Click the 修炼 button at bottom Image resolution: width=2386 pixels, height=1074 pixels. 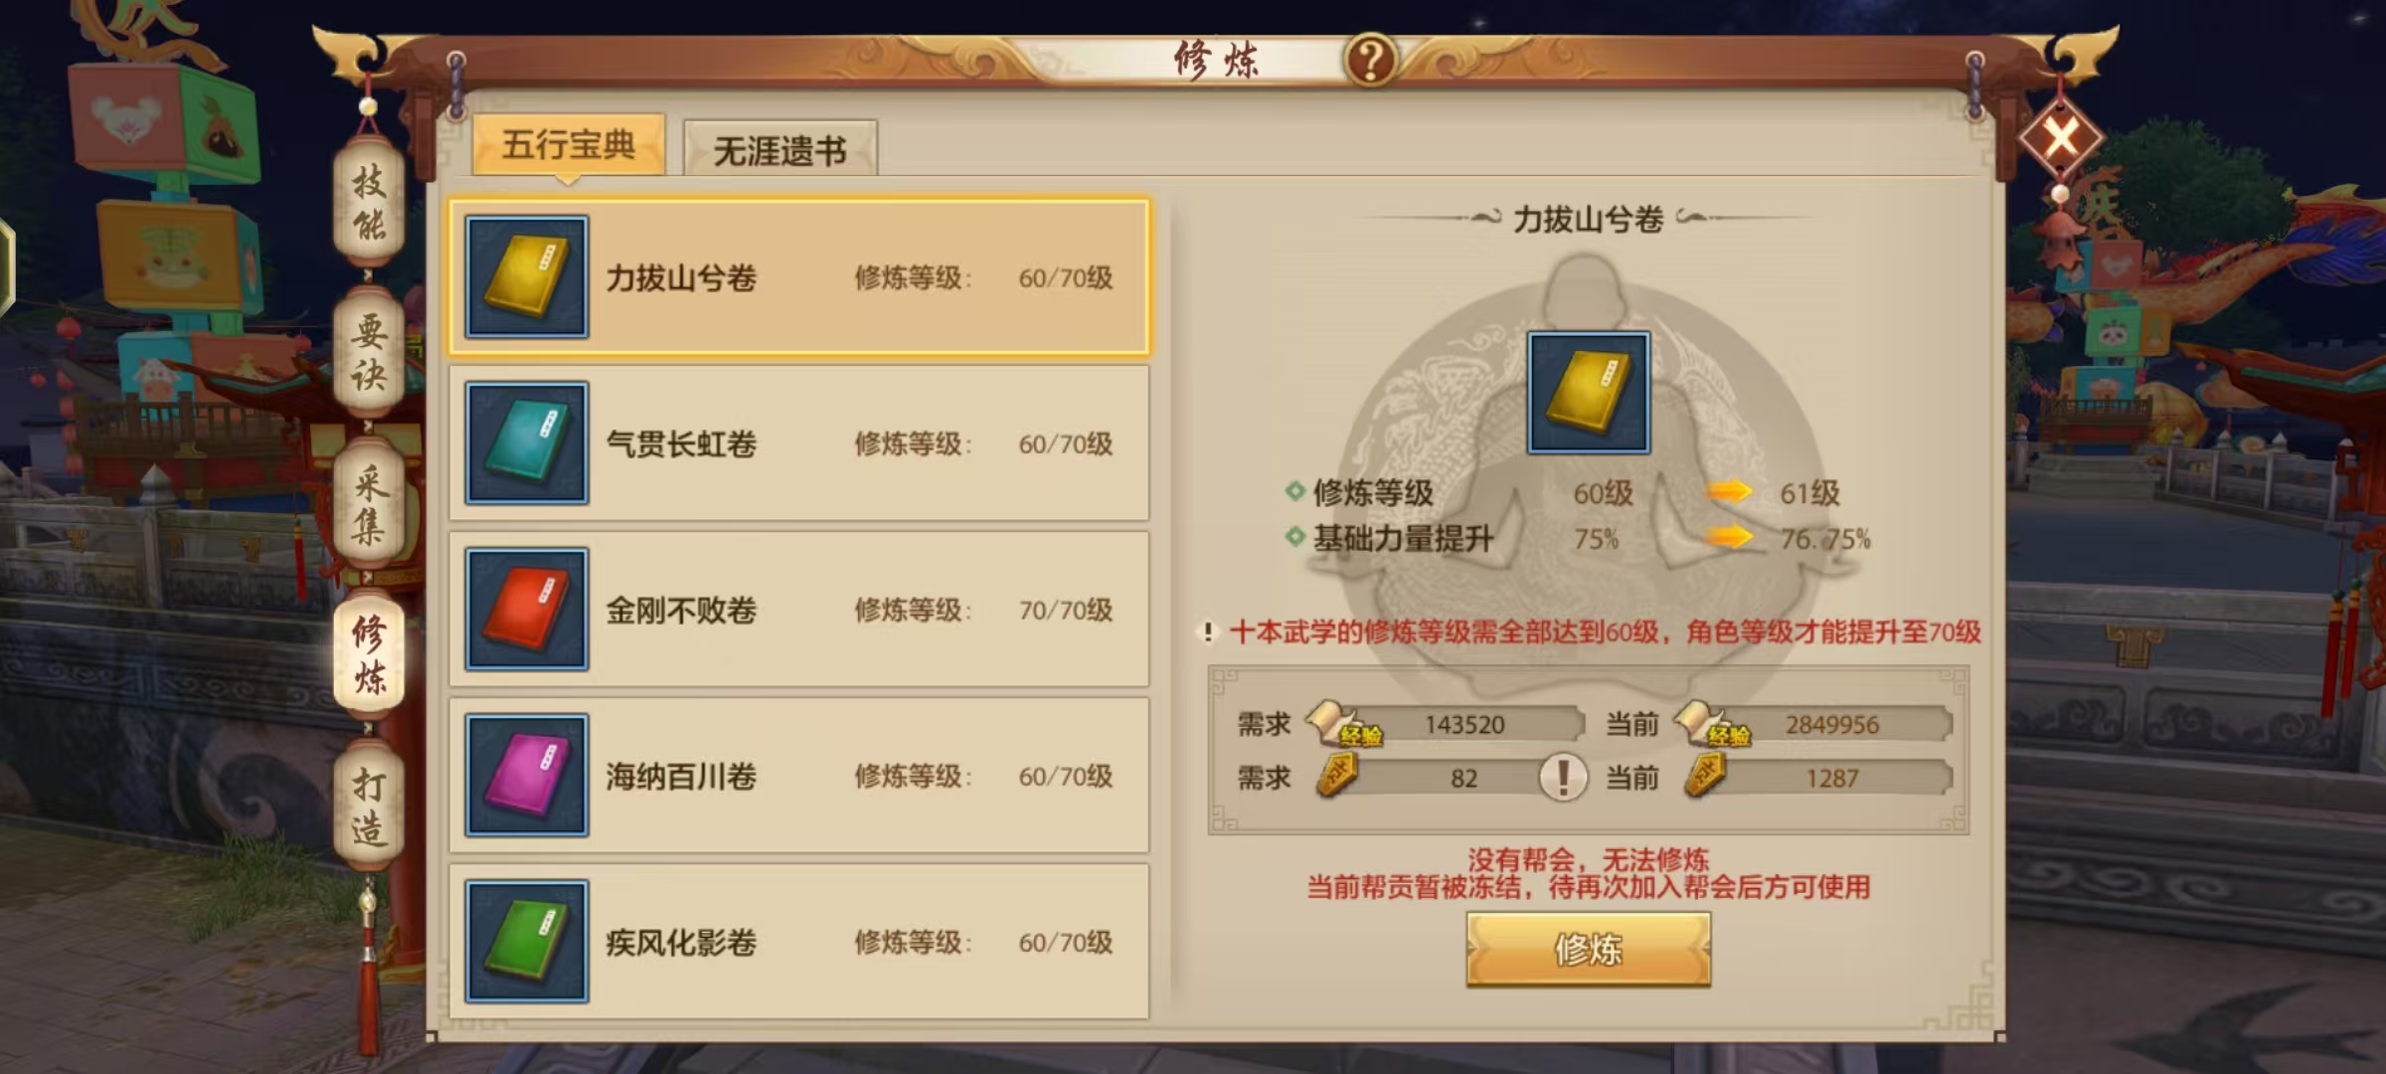(x=1589, y=951)
